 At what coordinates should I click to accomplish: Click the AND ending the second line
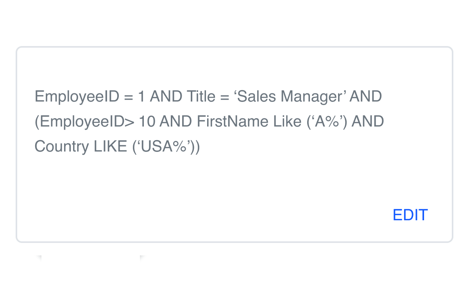368,121
